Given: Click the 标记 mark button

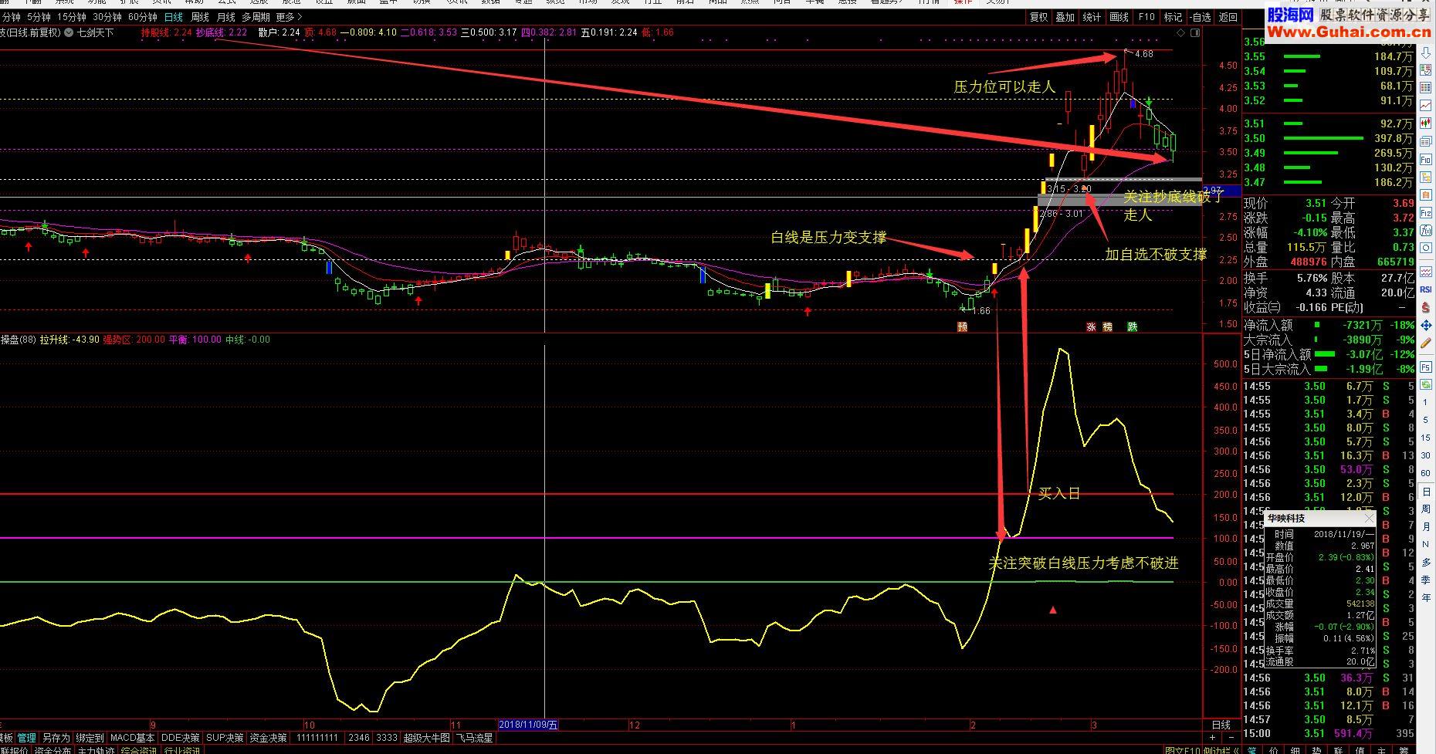Looking at the screenshot, I should click(1173, 17).
